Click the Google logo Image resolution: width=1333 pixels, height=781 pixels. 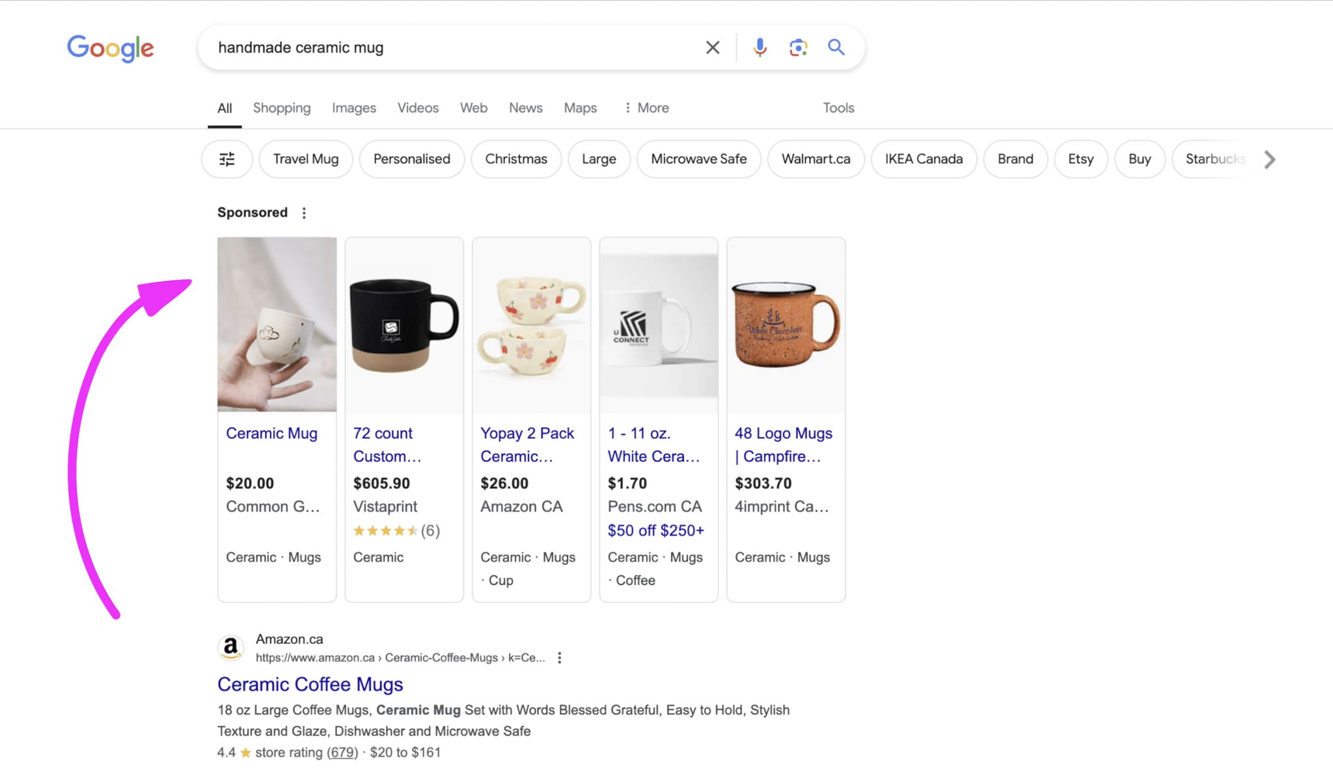111,48
